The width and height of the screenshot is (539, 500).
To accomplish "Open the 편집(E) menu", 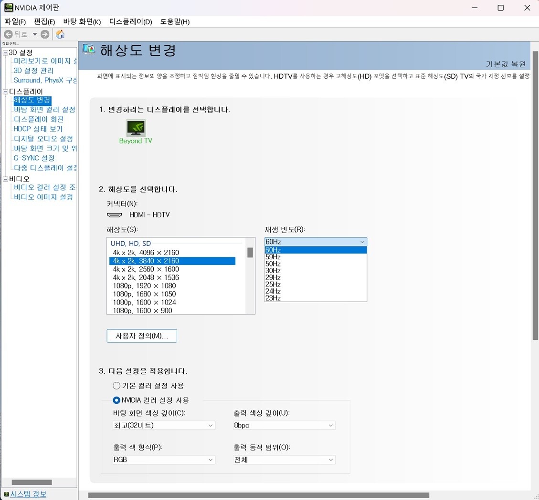I will [44, 21].
